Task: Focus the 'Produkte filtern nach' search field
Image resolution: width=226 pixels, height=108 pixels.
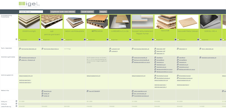Action: [31, 12]
